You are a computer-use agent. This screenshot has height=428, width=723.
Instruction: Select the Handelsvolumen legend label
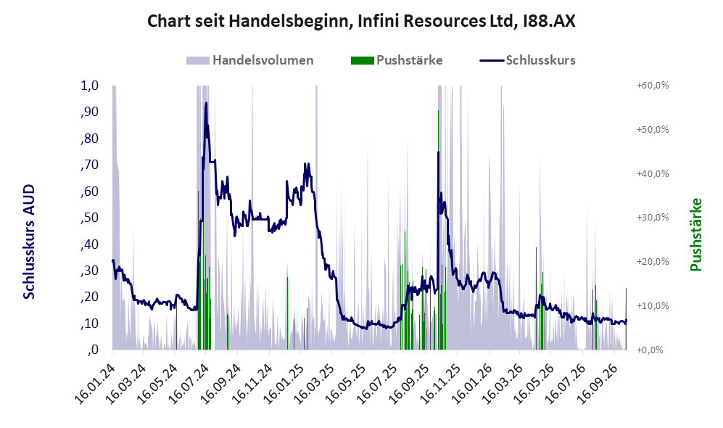pos(263,60)
